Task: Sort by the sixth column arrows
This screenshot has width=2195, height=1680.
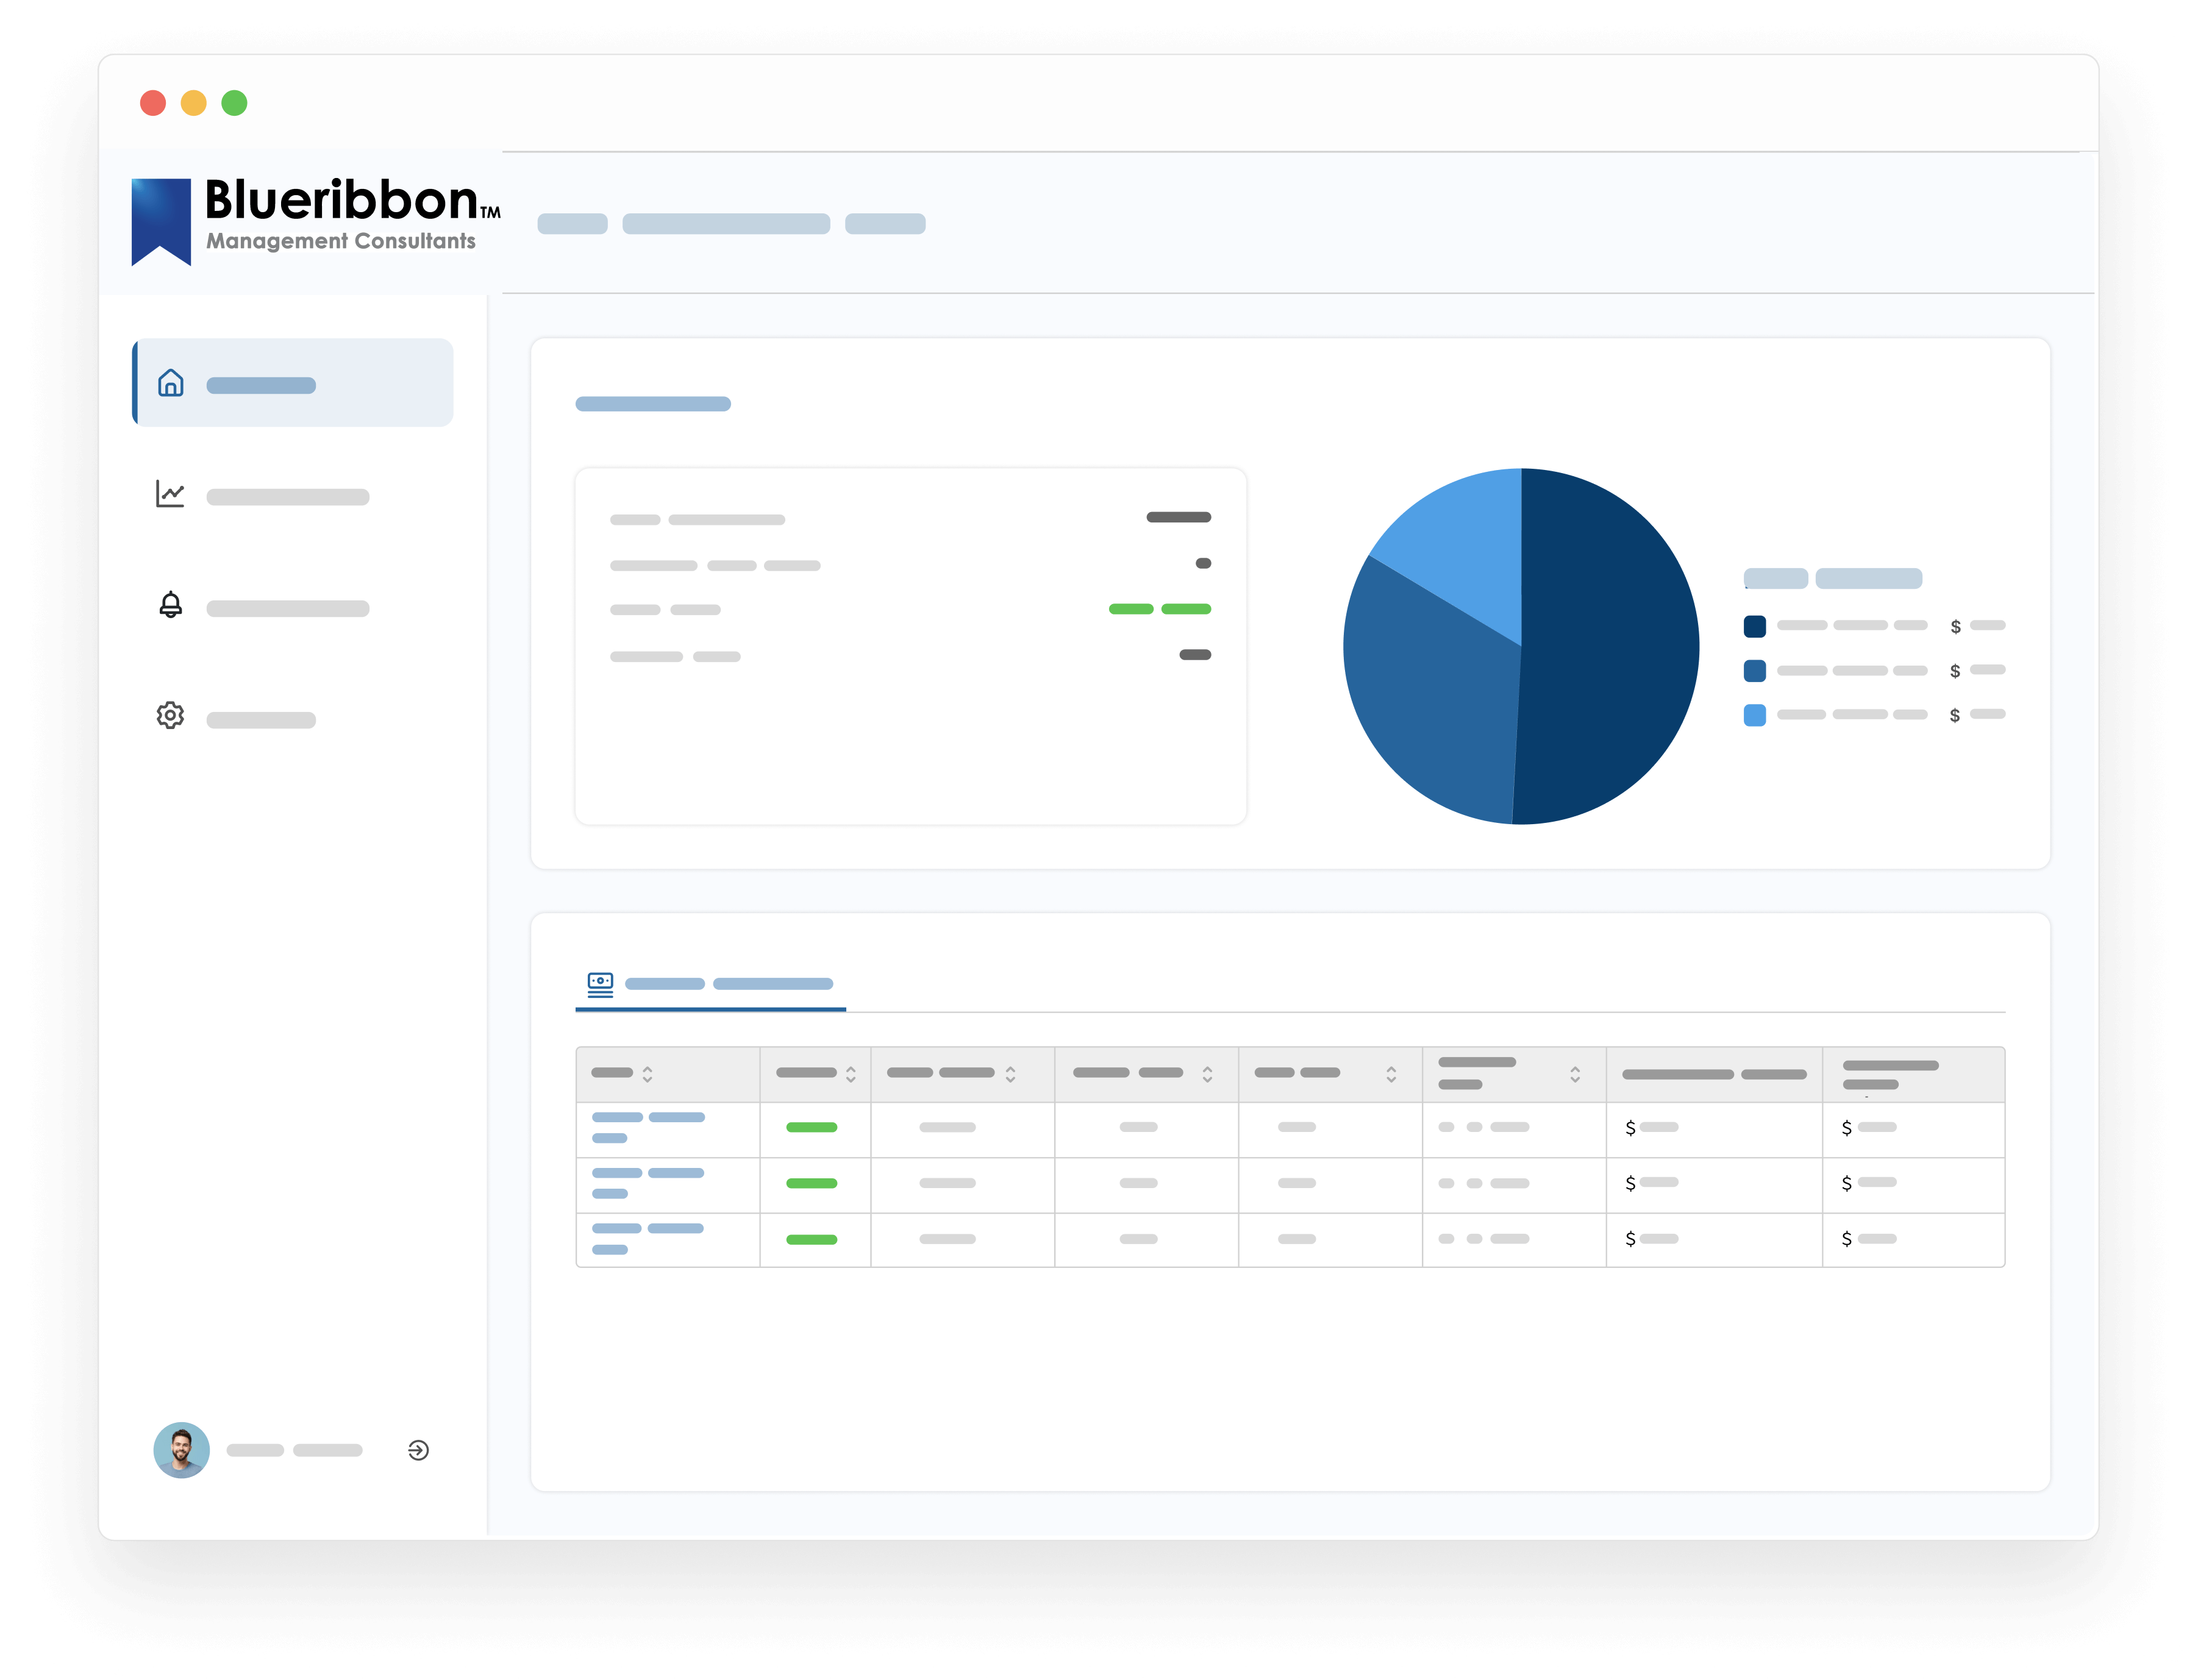Action: [x=1575, y=1074]
